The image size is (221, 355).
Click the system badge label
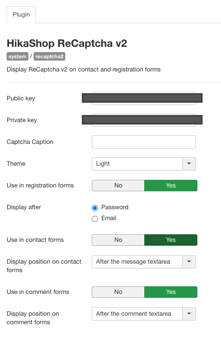pos(18,56)
